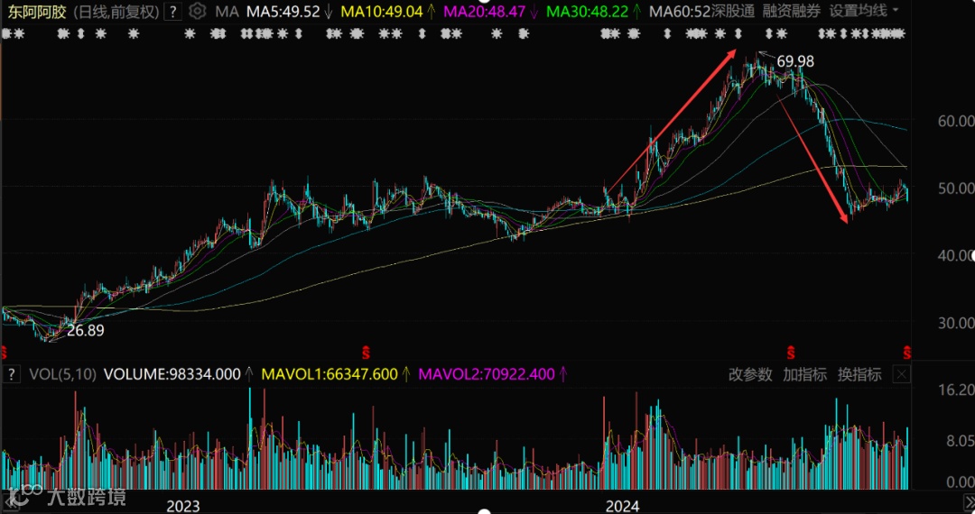
Task: Click the MA indicator label
Action: 227,11
